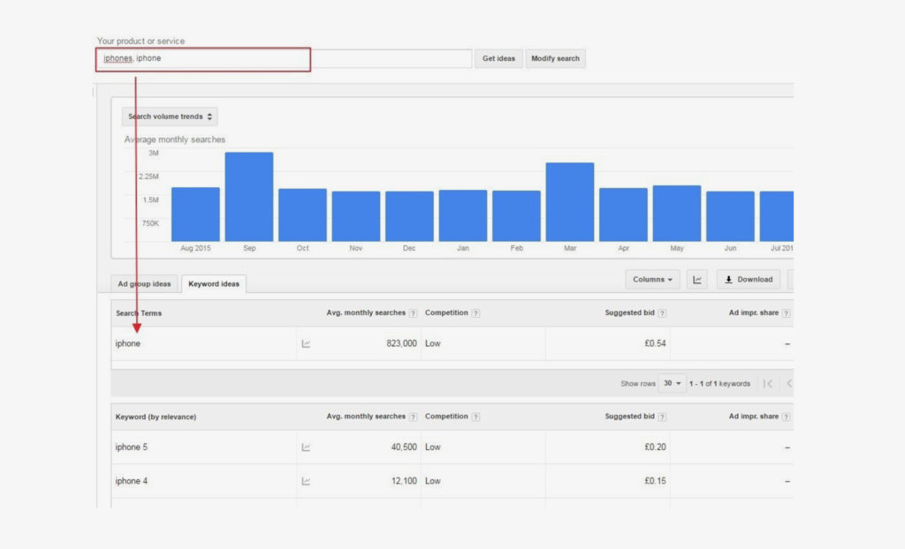Click the £0.20 suggested bid

[655, 447]
